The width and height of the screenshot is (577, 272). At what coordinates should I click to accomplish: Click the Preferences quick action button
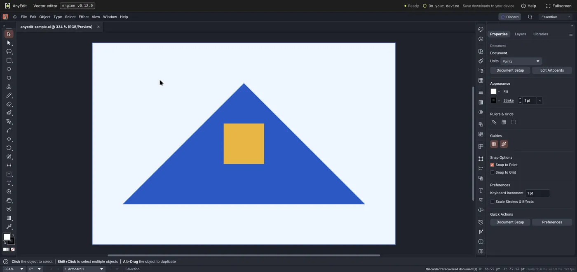[552, 222]
